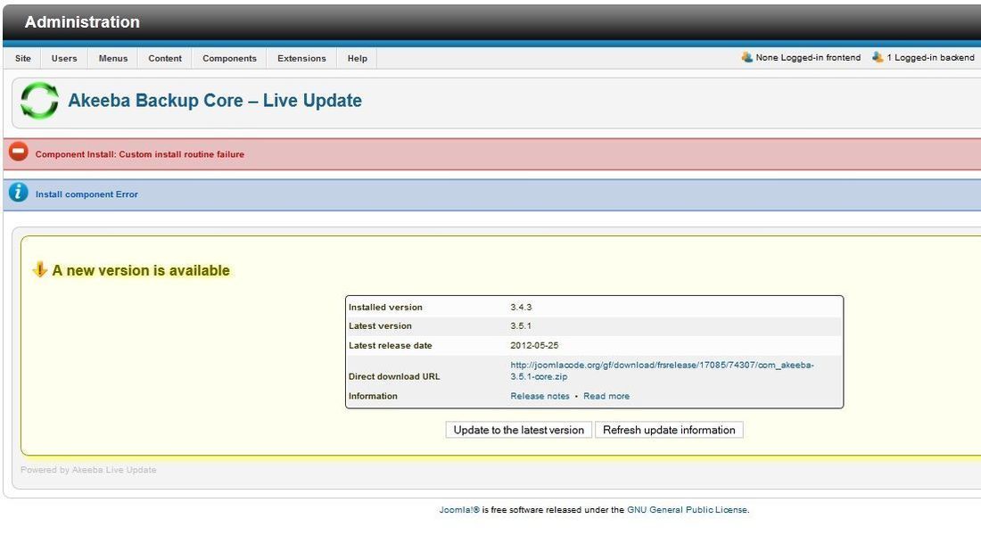Screen dimensions: 981x535
Task: Click the Joomla!® footer link
Action: pyautogui.click(x=459, y=510)
